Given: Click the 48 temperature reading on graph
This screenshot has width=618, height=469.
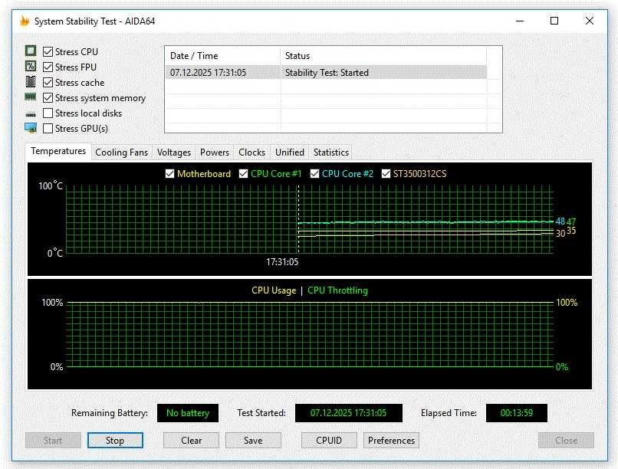Looking at the screenshot, I should click(560, 221).
